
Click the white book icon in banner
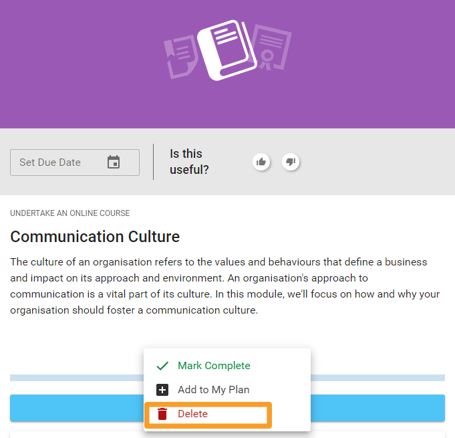click(226, 51)
